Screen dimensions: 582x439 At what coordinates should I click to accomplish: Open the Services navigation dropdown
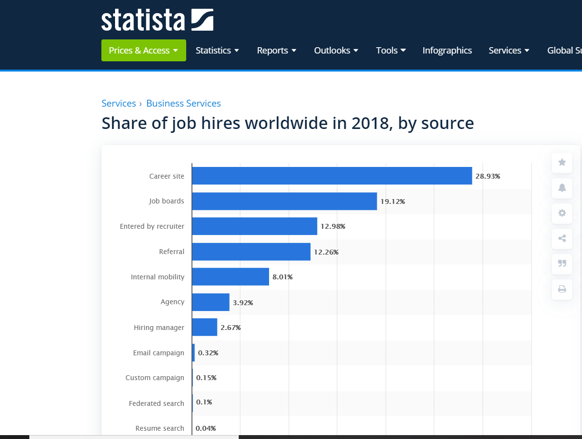[x=509, y=51]
